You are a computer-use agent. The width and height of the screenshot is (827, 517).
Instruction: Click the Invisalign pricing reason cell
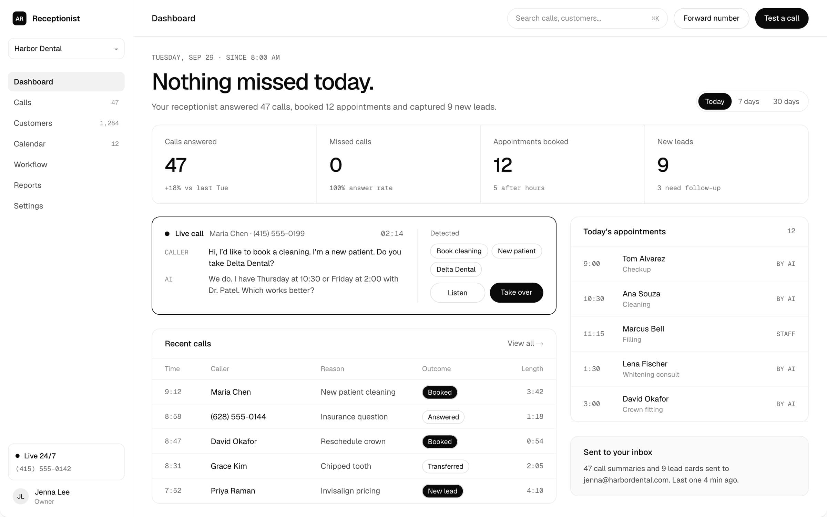click(350, 491)
